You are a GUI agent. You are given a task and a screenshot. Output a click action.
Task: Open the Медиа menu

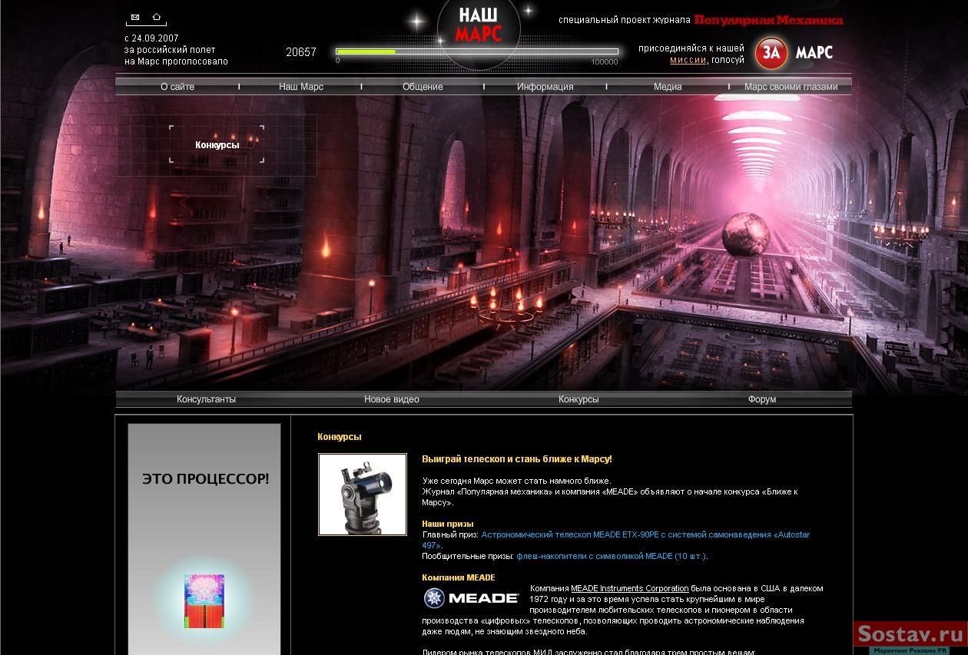pyautogui.click(x=668, y=87)
